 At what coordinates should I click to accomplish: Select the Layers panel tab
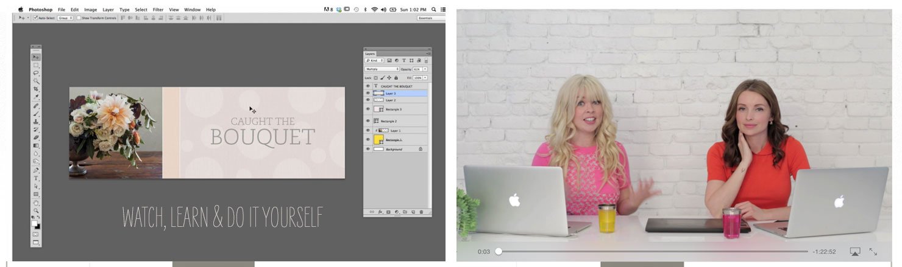(371, 54)
